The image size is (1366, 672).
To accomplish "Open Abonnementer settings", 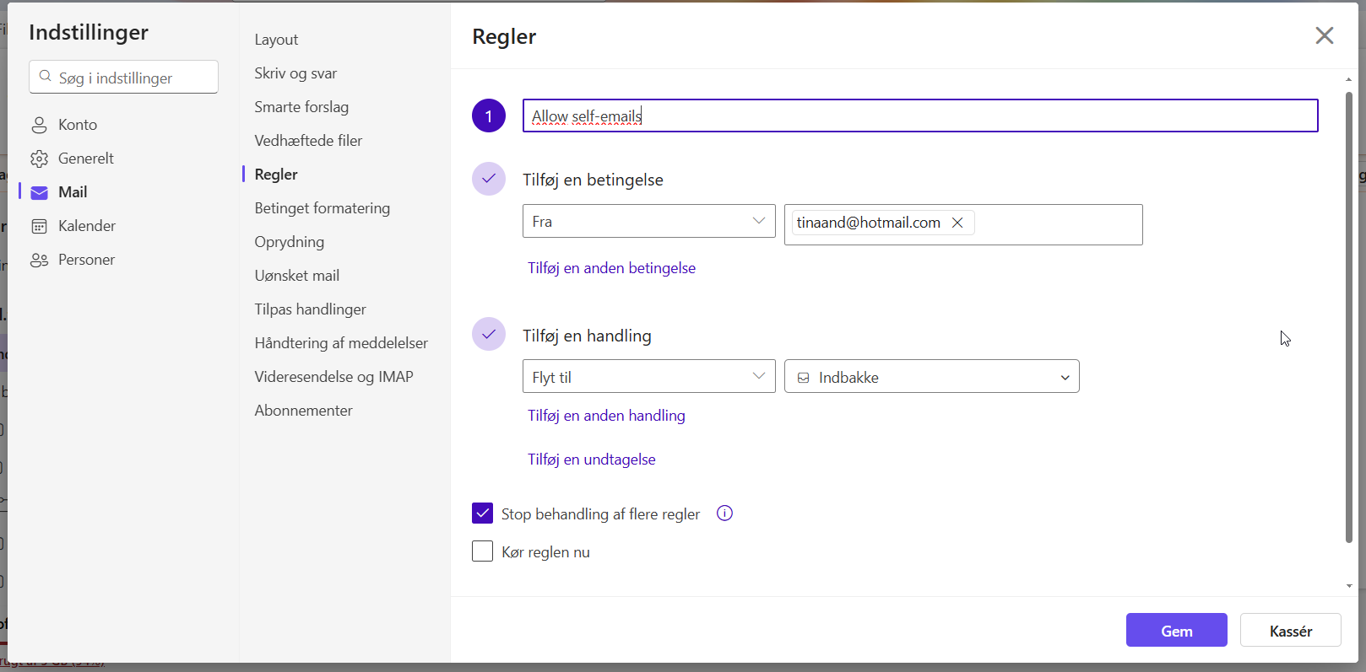I will pos(304,411).
